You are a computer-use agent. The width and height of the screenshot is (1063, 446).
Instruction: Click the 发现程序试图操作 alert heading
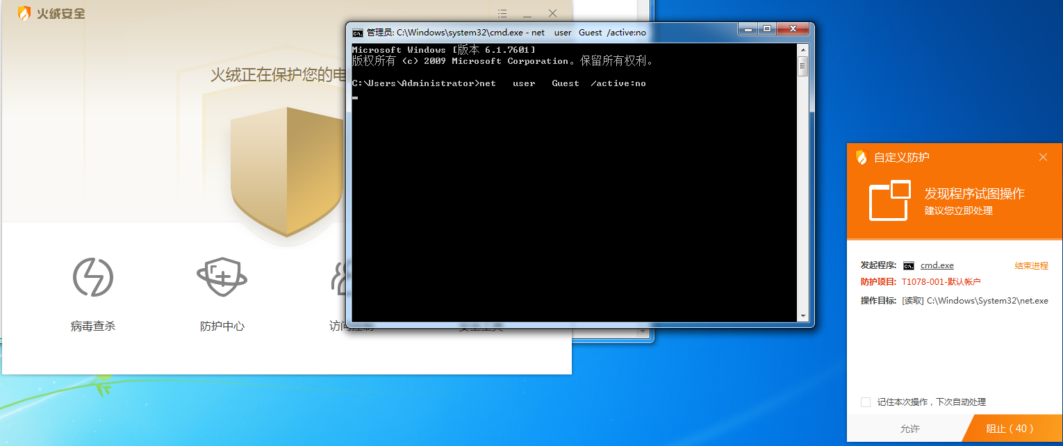974,194
